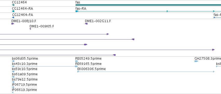The width and height of the screenshot is (221, 94).
Task: Click the small DME1-009I05.F arrow marker
Action: (30, 29)
